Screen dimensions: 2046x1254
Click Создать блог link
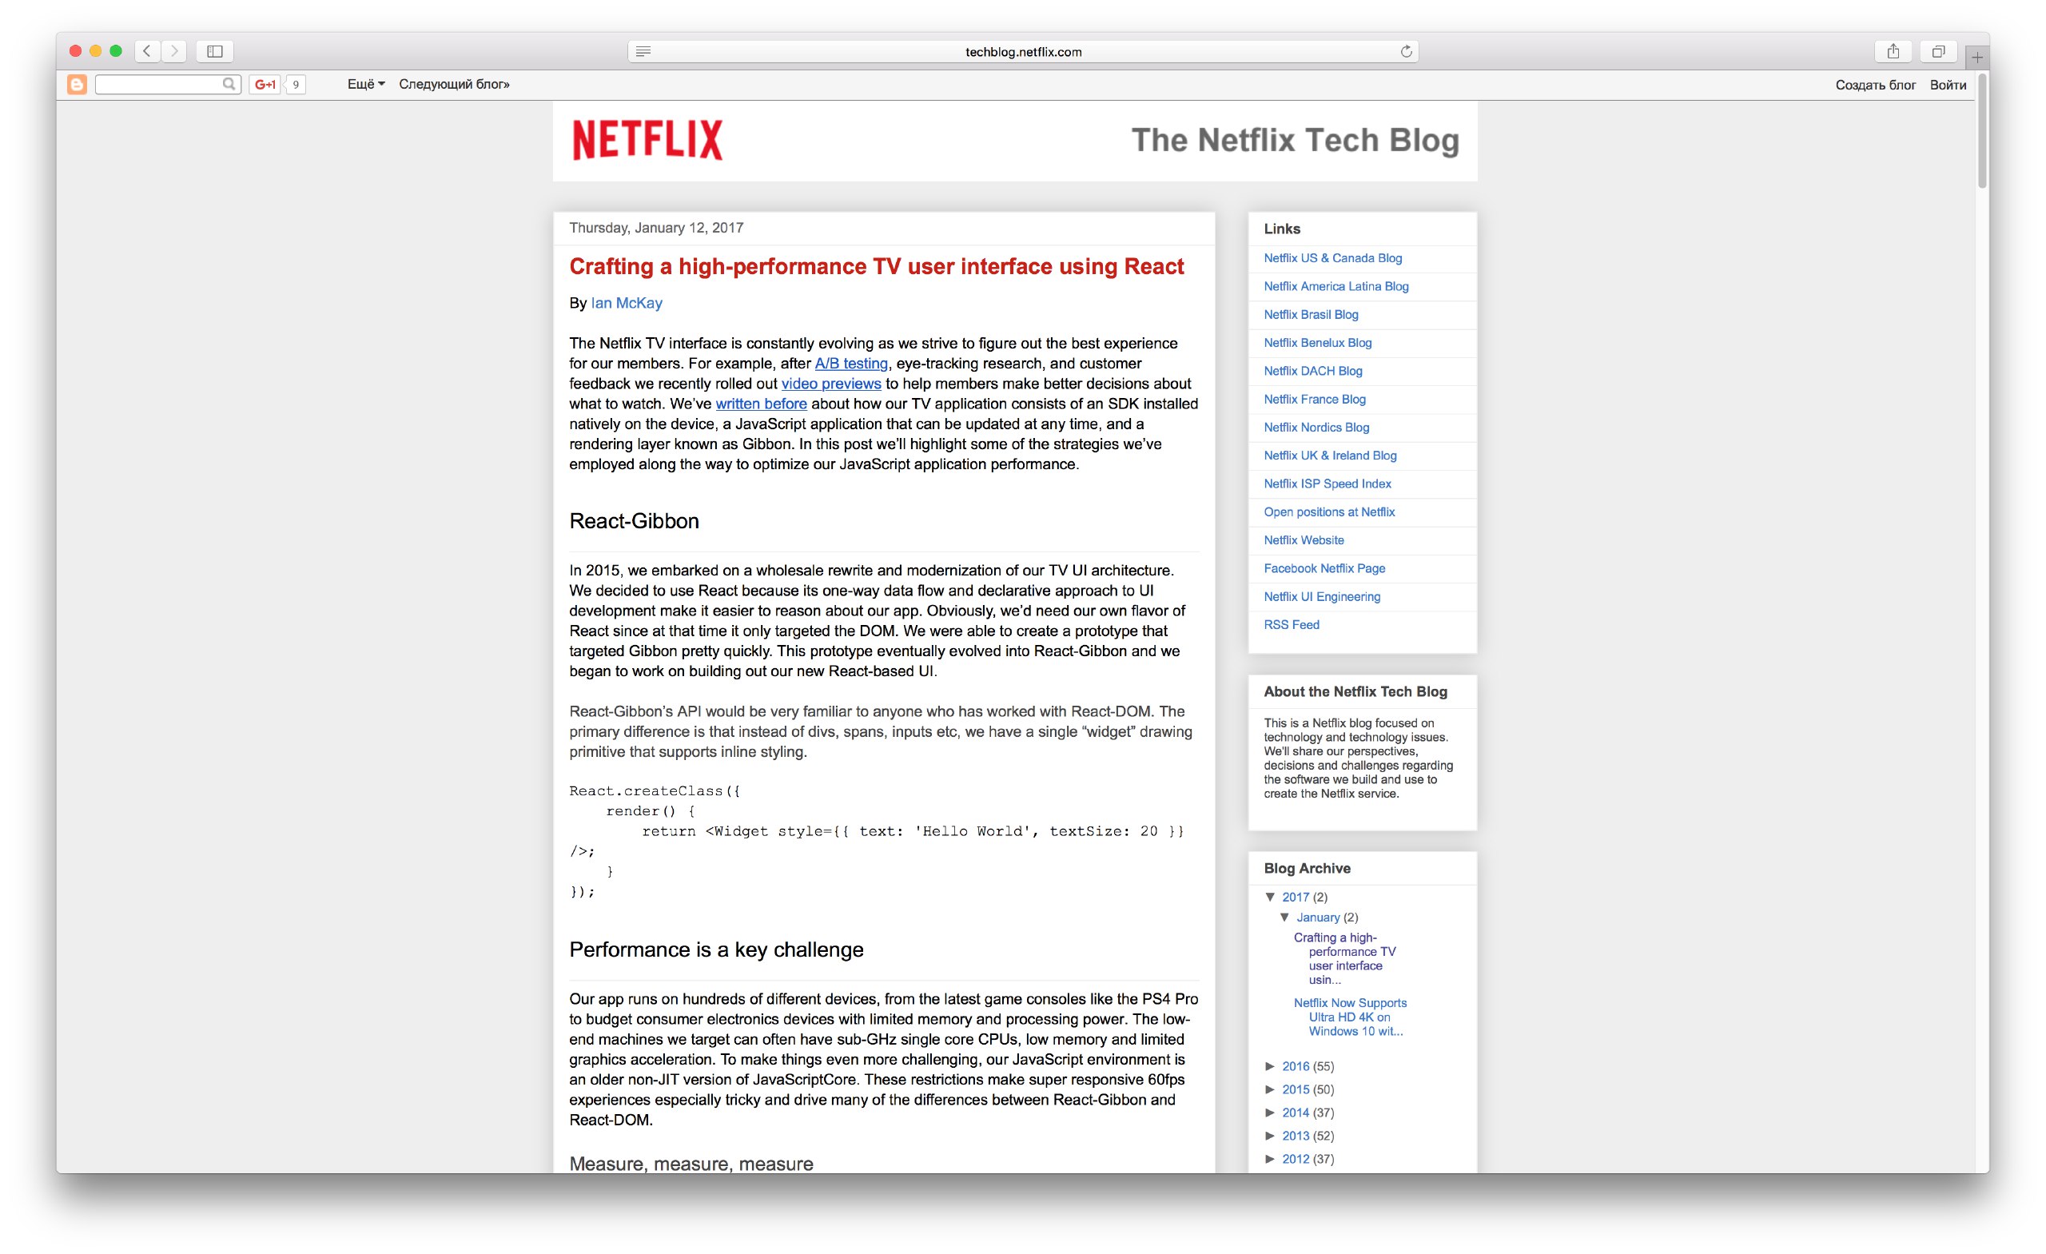1875,85
